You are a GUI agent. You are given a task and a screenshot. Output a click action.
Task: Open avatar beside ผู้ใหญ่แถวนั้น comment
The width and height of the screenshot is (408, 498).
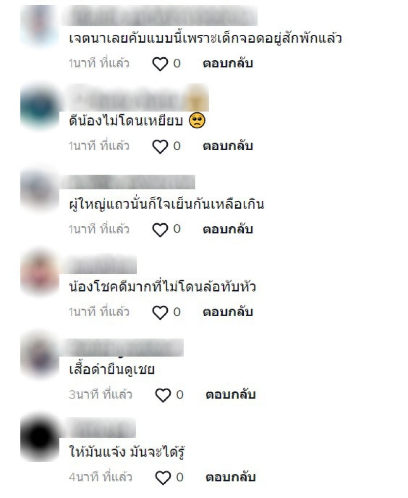pyautogui.click(x=40, y=189)
